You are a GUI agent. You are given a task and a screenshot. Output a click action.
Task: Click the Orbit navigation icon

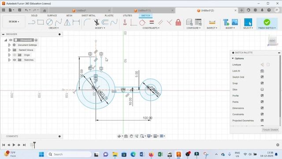tap(119, 136)
